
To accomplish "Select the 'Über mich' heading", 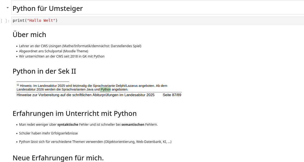I will pyautogui.click(x=29, y=35).
